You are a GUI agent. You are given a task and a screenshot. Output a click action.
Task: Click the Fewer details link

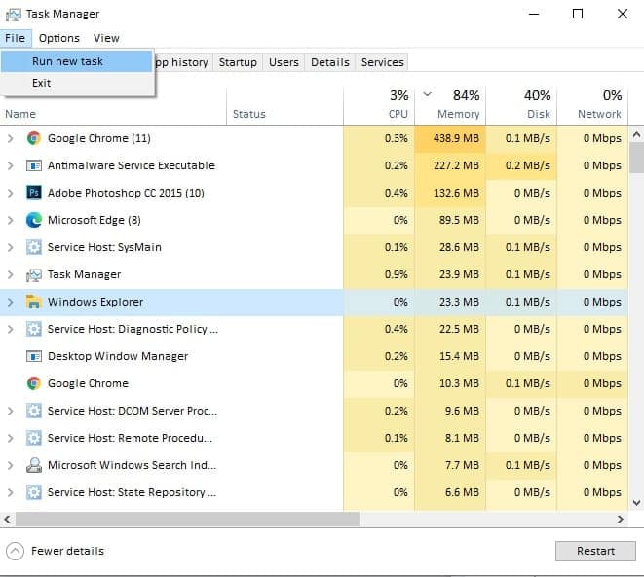pos(68,551)
